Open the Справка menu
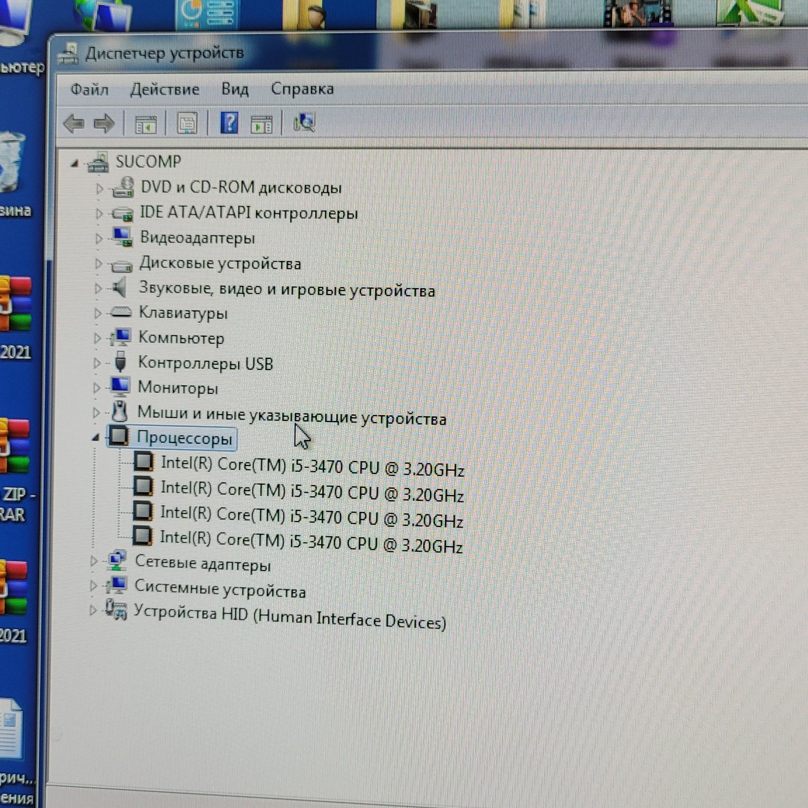This screenshot has height=808, width=808. (x=302, y=89)
